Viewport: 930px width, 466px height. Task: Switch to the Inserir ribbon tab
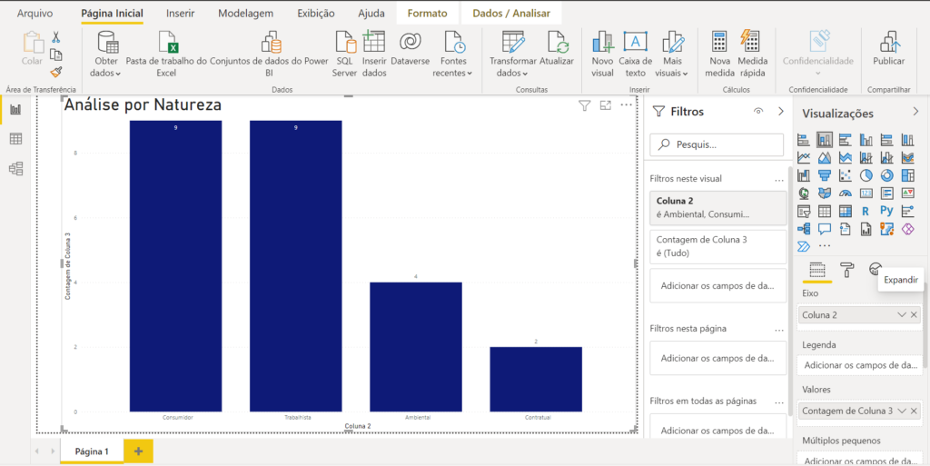[x=181, y=13]
